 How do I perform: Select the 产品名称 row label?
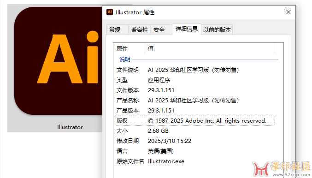[127, 101]
